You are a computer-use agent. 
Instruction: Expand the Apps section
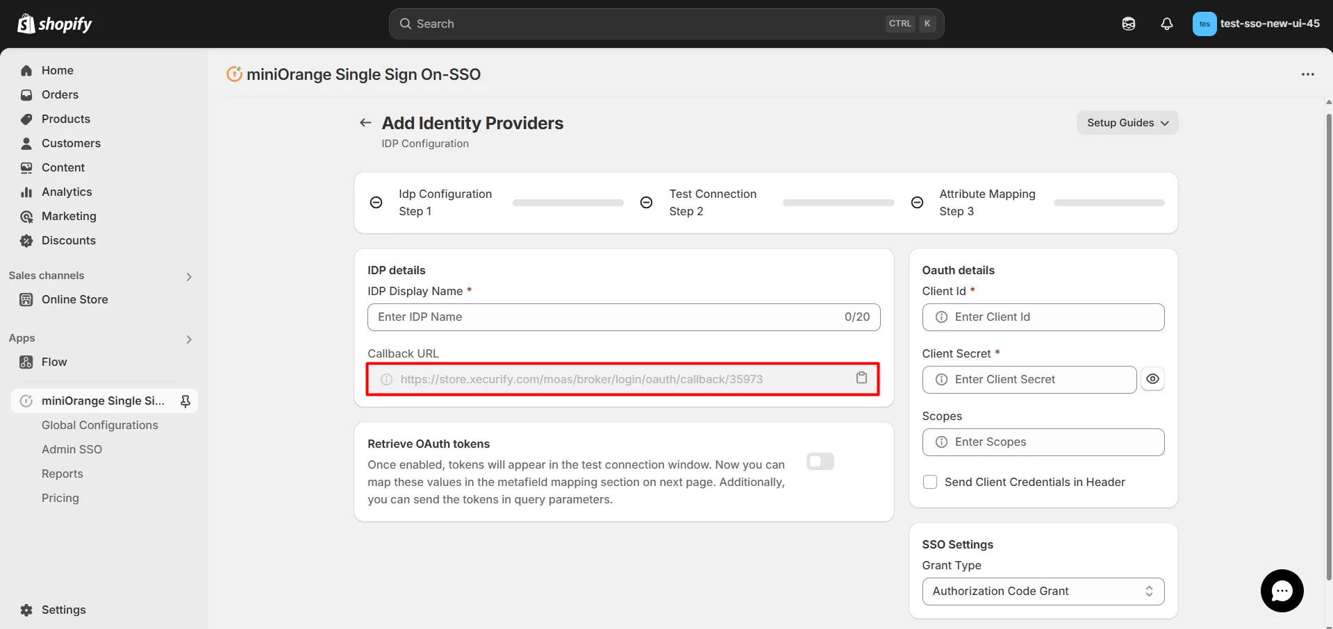click(x=189, y=339)
